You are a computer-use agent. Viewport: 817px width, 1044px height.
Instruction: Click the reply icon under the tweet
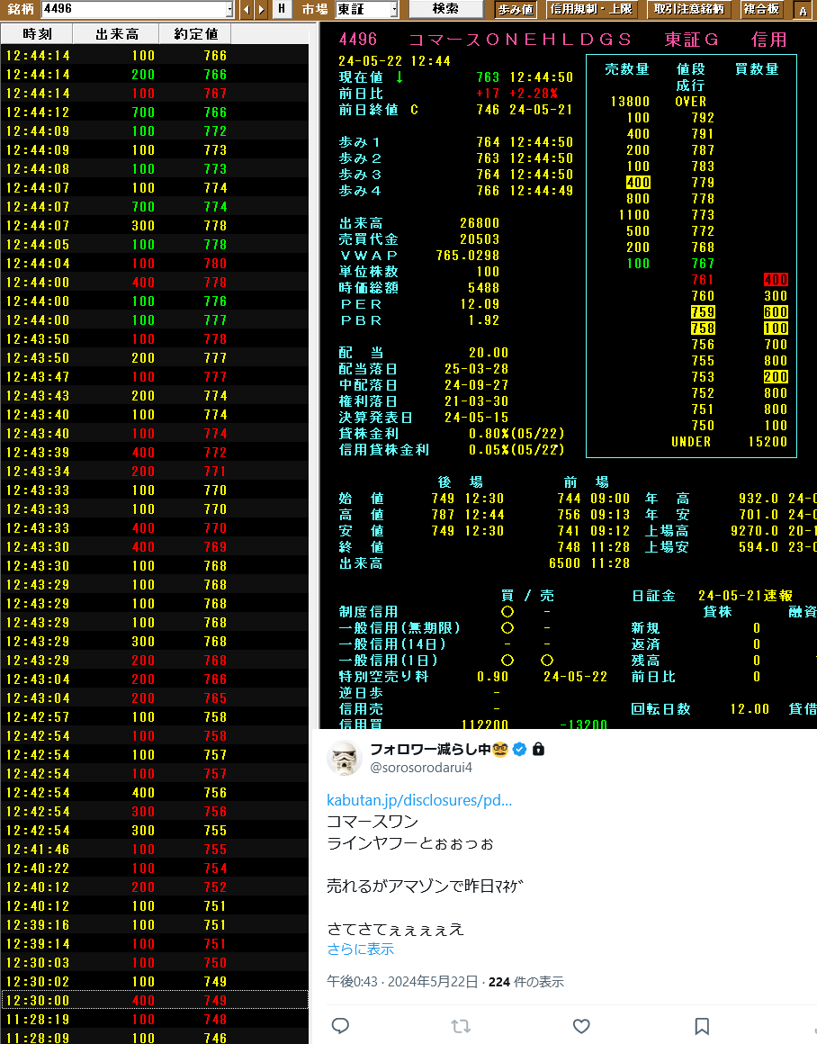(x=340, y=1025)
